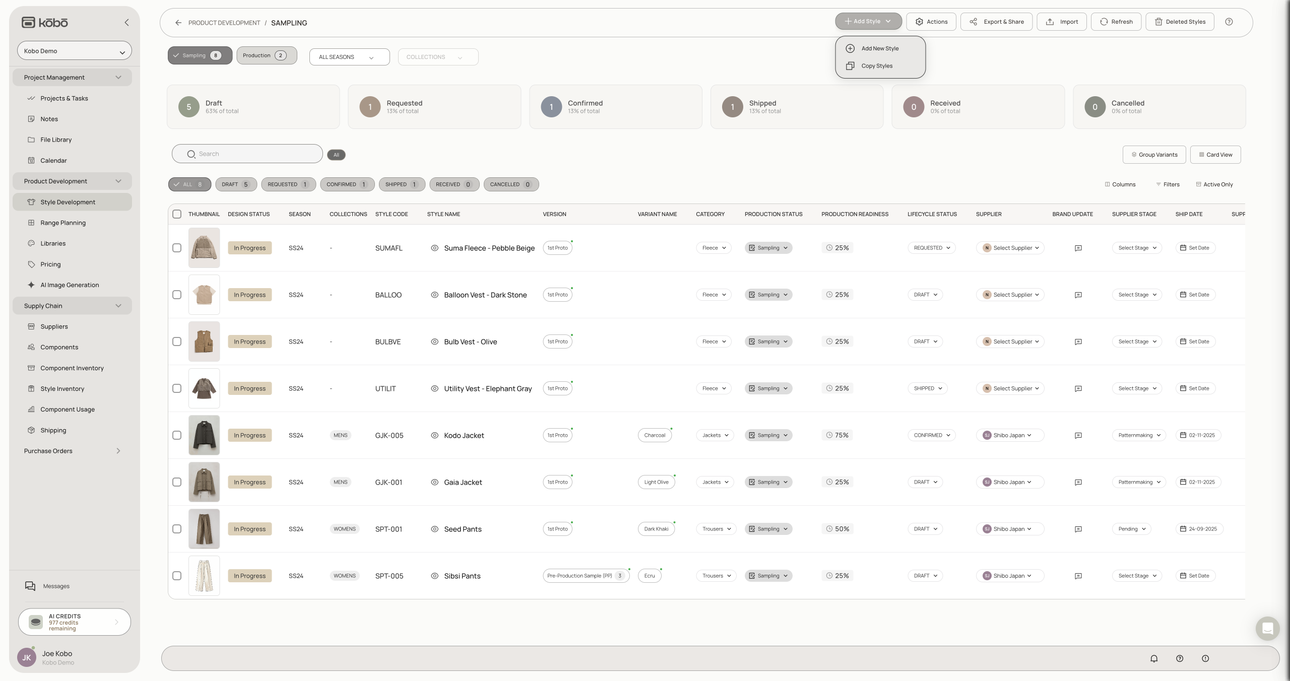The height and width of the screenshot is (681, 1290).
Task: Open the Messages chat icon
Action: point(30,586)
